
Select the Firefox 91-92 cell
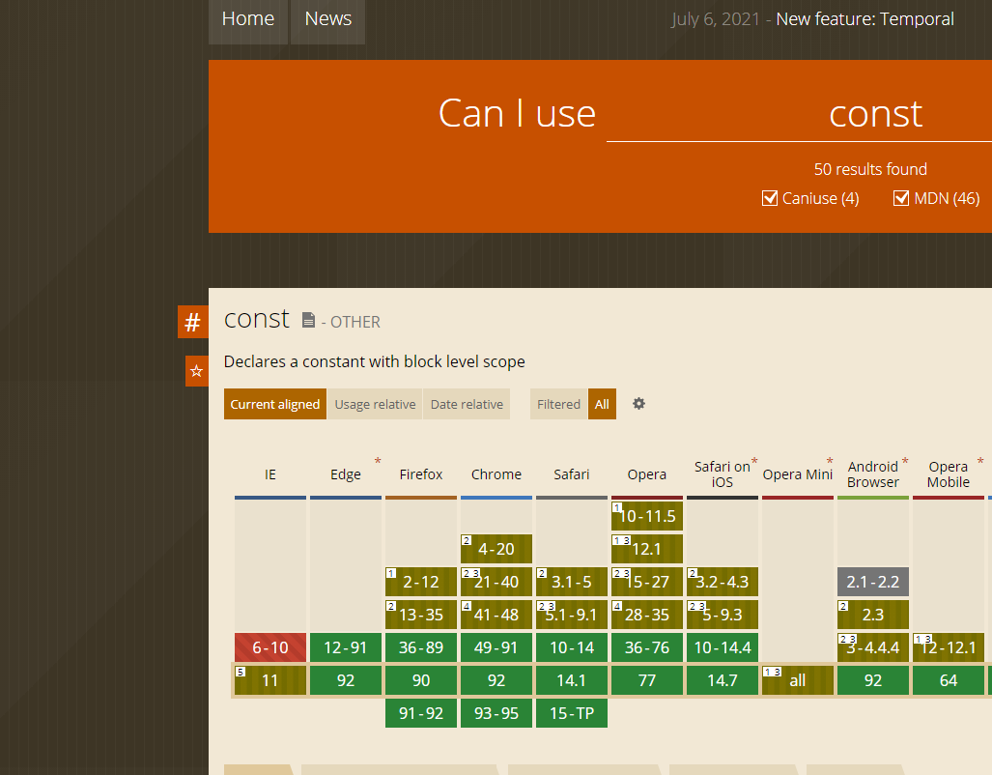tap(421, 713)
